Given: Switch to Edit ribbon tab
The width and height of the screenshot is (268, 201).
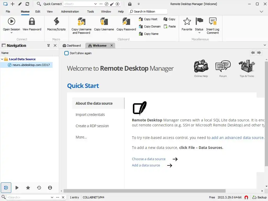Looking at the screenshot, I should [38, 12].
